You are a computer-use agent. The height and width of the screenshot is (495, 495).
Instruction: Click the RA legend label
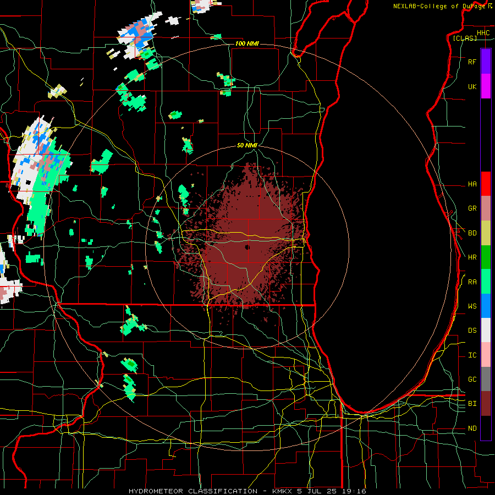point(472,282)
